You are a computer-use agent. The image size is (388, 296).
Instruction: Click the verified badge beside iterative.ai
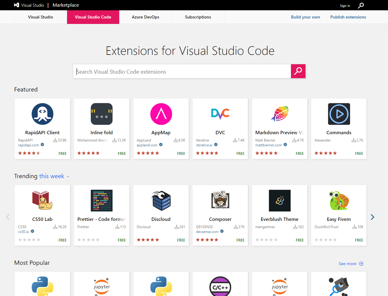215,145
